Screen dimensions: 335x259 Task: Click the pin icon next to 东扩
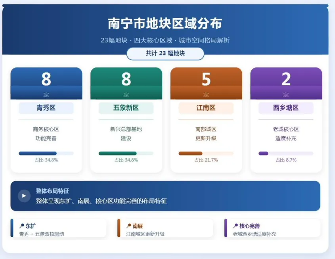(x=21, y=226)
